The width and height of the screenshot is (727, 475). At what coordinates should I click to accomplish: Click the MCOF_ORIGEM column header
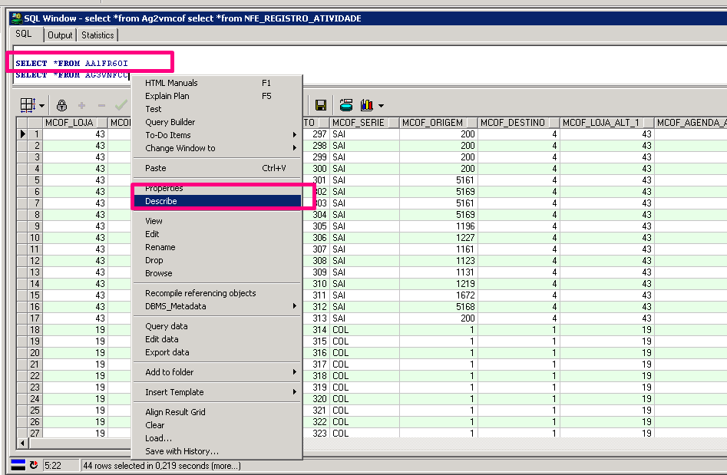pos(438,122)
